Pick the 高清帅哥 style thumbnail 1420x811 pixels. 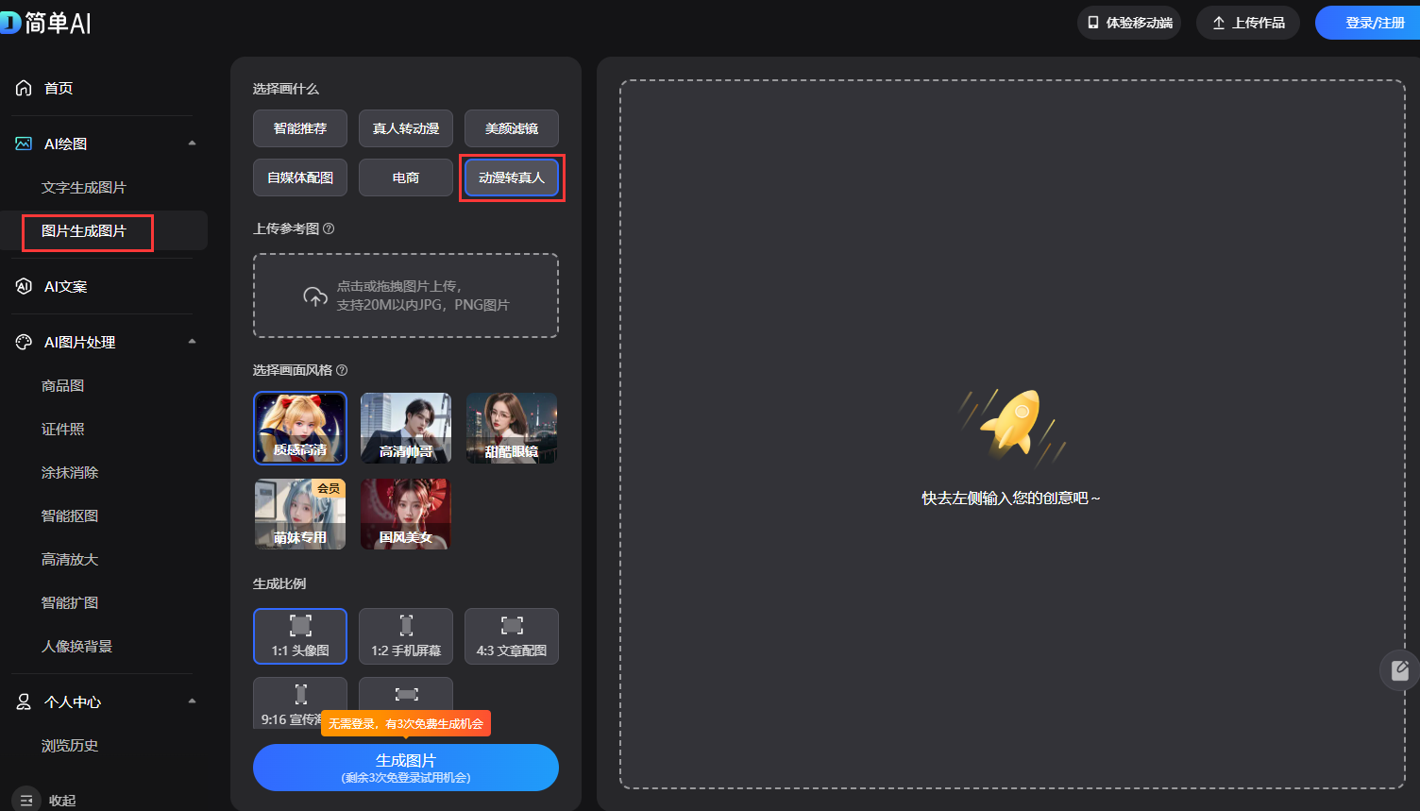click(x=406, y=429)
